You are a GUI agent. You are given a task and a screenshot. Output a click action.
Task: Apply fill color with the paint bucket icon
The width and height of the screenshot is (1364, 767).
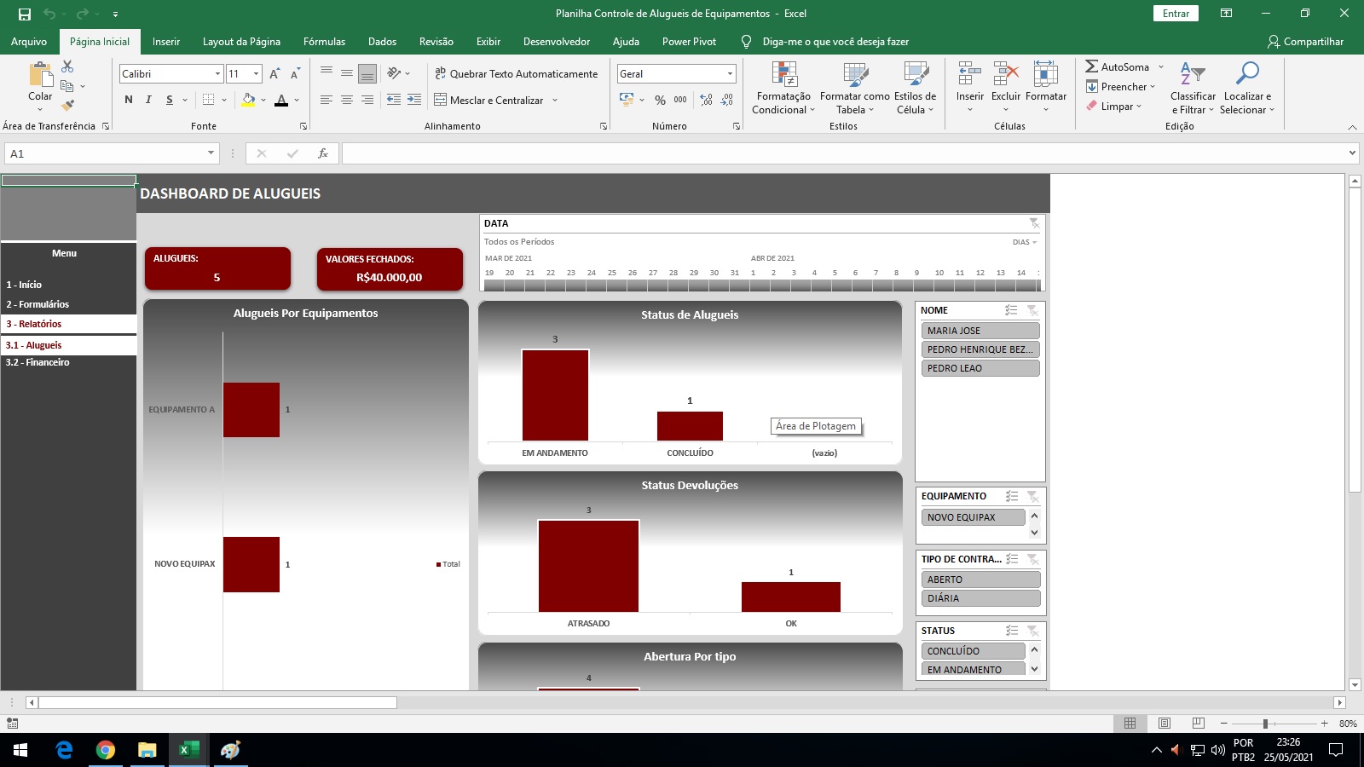(x=248, y=100)
